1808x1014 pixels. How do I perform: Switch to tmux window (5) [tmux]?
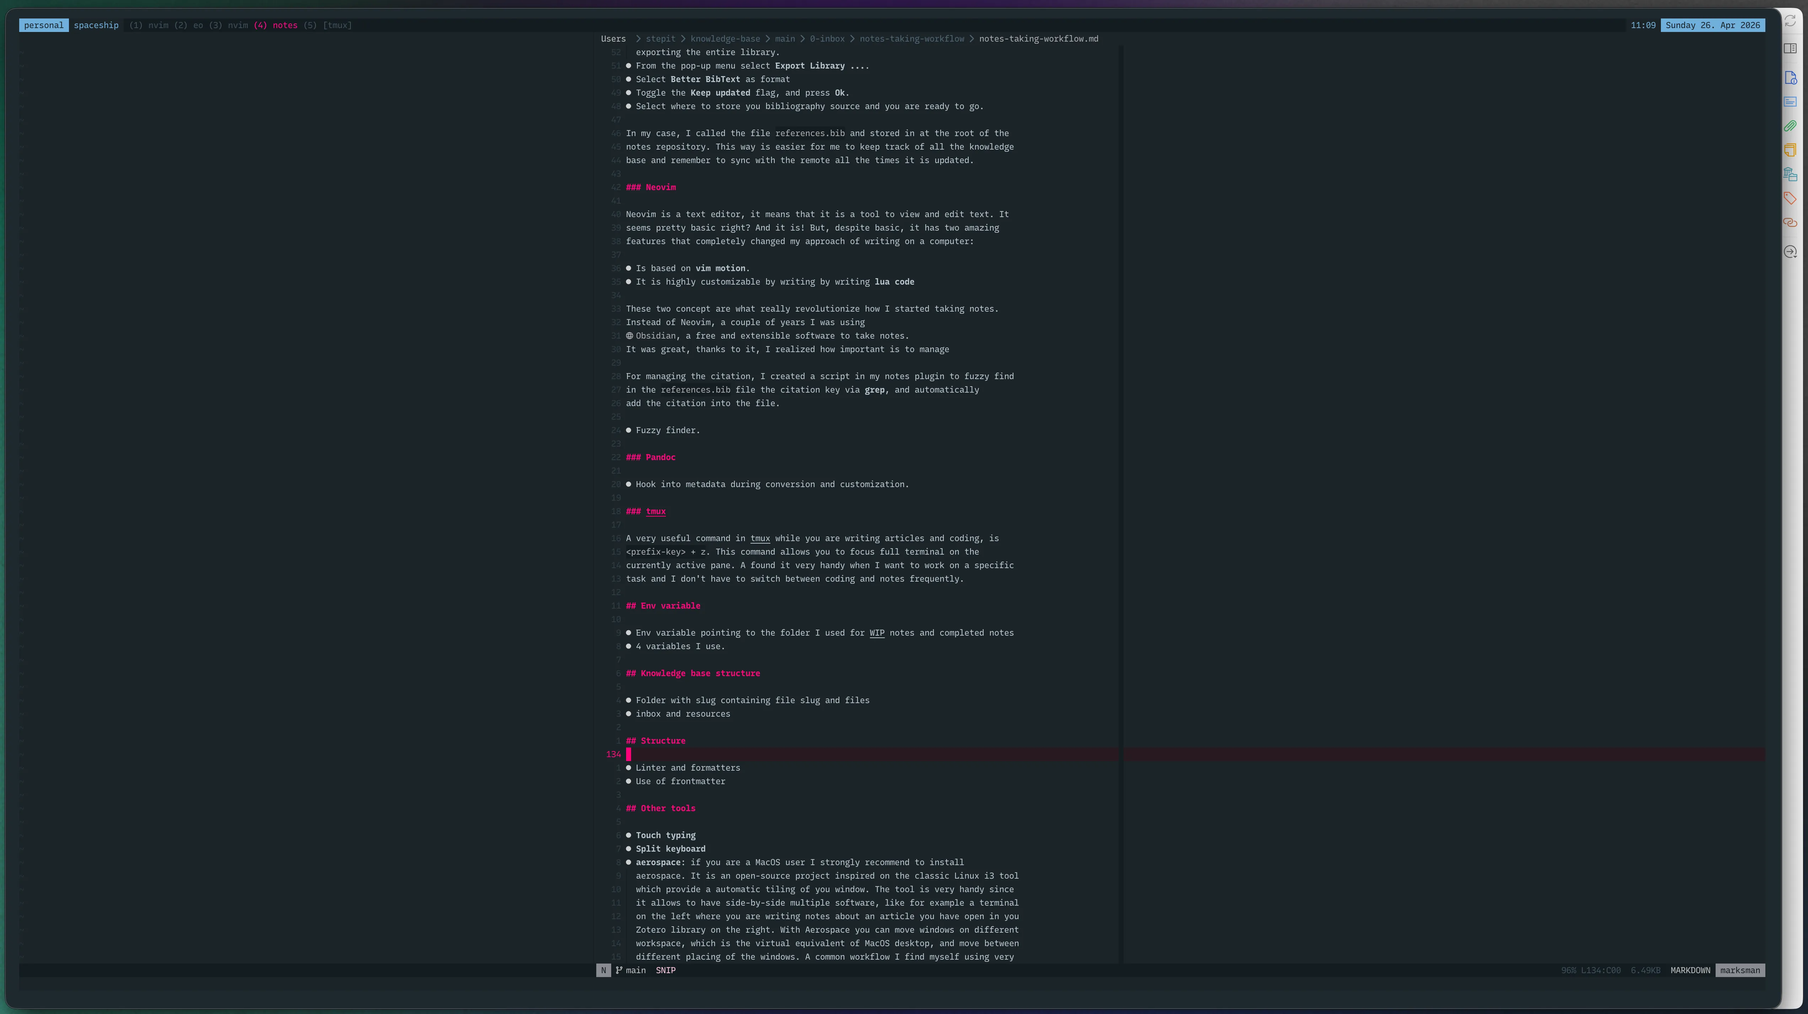pos(328,25)
